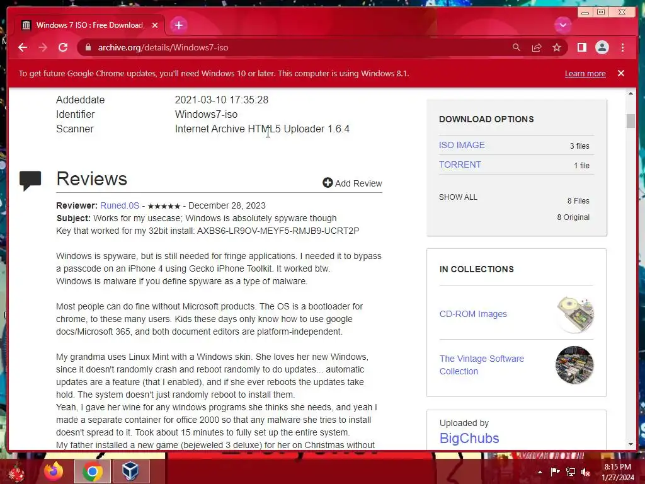This screenshot has width=645, height=484.
Task: Share this page using the share icon
Action: pyautogui.click(x=537, y=47)
